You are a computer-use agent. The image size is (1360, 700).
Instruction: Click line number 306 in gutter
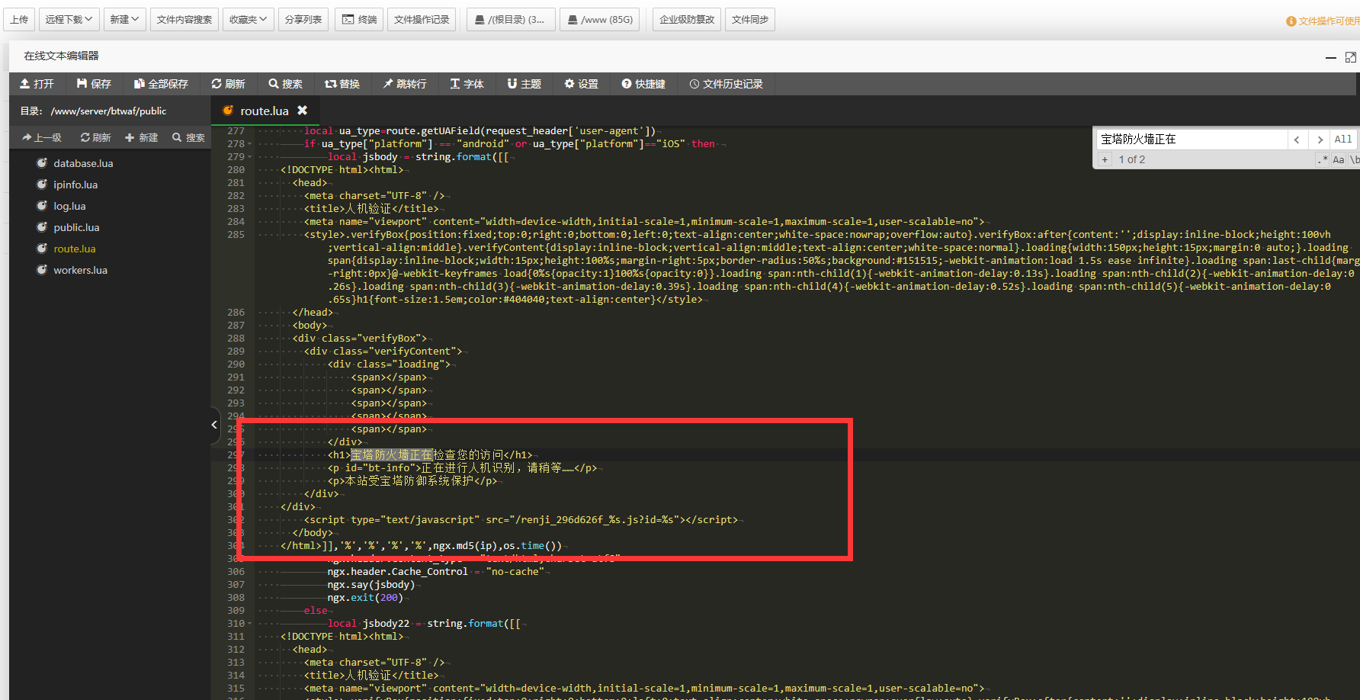236,572
